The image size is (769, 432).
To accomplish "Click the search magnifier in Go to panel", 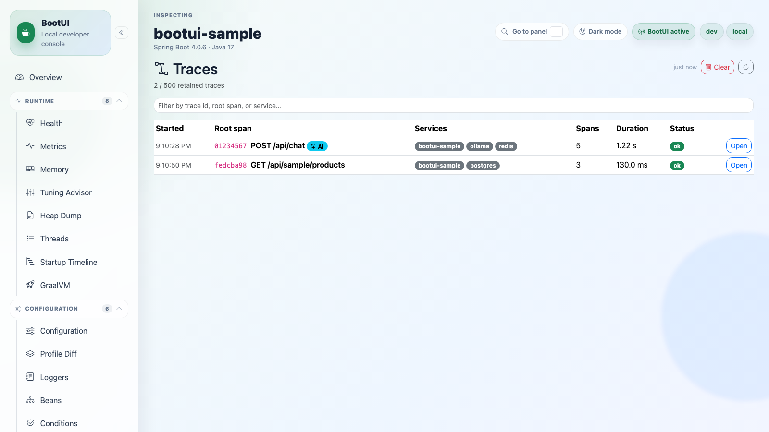I will [x=505, y=32].
